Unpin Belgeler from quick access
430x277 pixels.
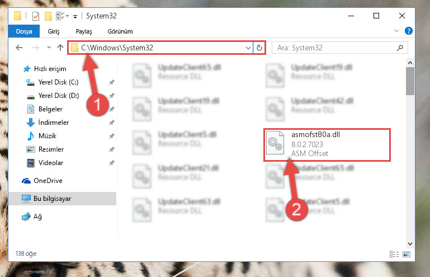coord(112,109)
